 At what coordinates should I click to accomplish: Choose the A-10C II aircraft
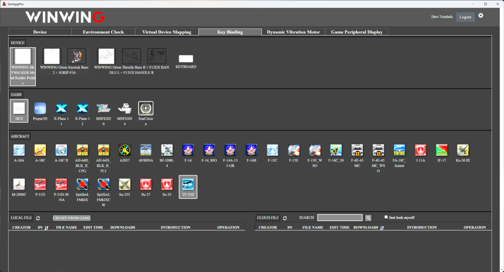pos(61,150)
